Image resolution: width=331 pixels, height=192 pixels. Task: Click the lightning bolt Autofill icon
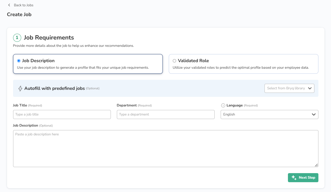click(x=20, y=89)
